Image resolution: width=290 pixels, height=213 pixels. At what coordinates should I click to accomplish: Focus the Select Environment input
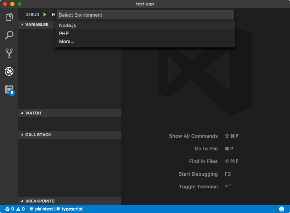(x=145, y=15)
